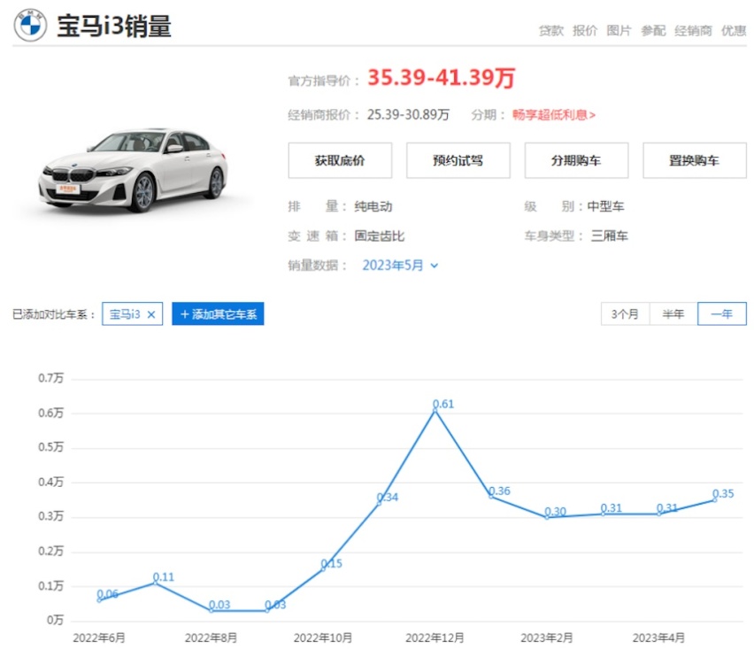Click the 宝马i3销量 page title
The width and height of the screenshot is (754, 649).
click(x=114, y=26)
